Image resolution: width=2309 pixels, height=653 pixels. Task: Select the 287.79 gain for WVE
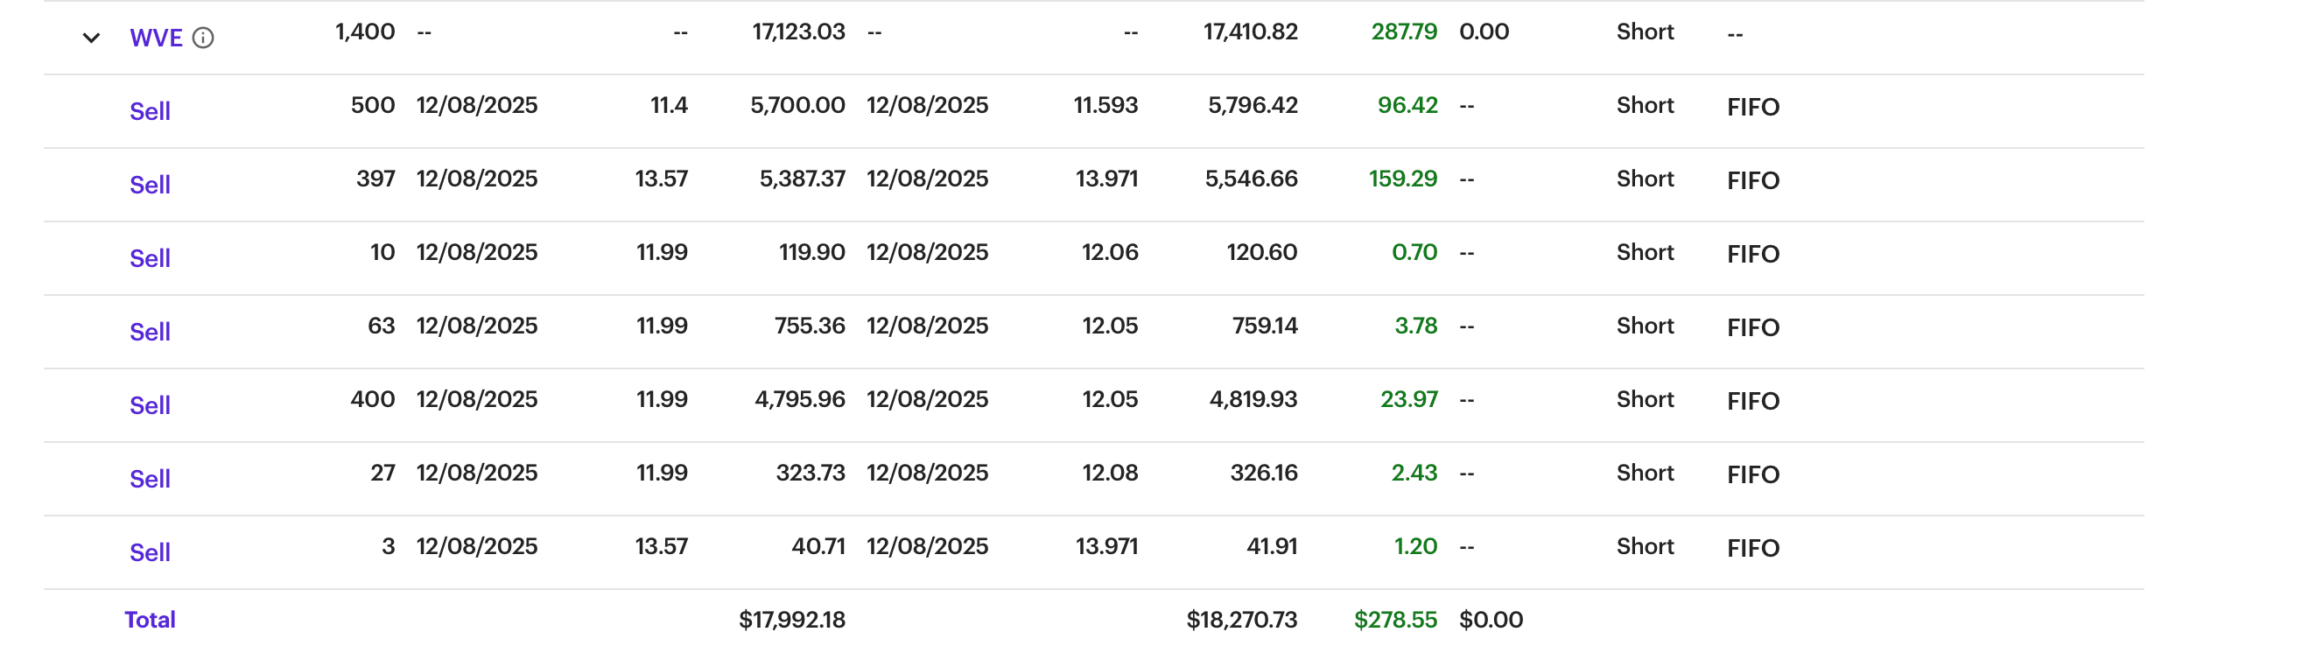coord(1404,32)
